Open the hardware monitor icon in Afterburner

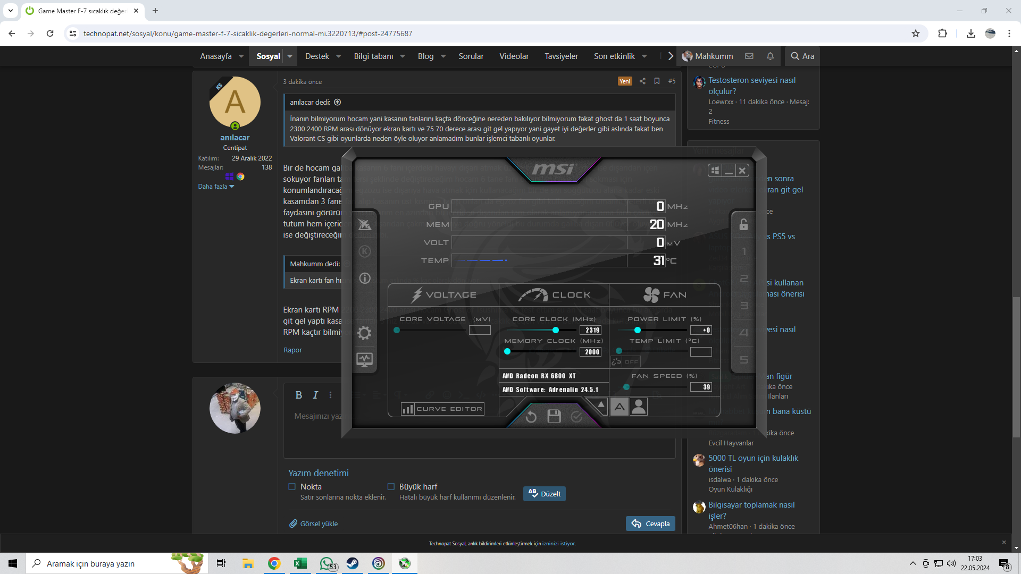(x=364, y=360)
